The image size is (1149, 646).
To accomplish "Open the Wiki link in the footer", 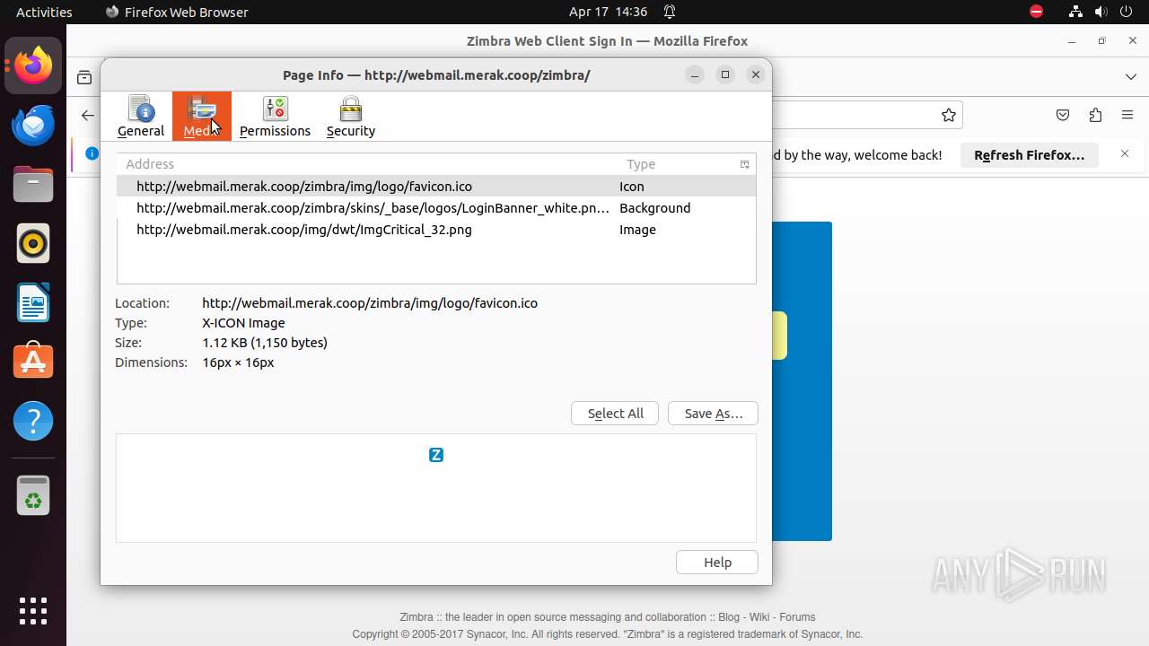I will (x=759, y=617).
